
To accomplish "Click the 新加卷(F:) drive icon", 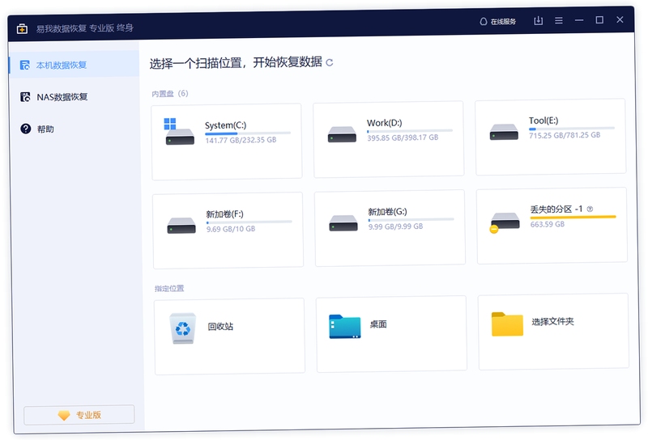I will pyautogui.click(x=181, y=226).
